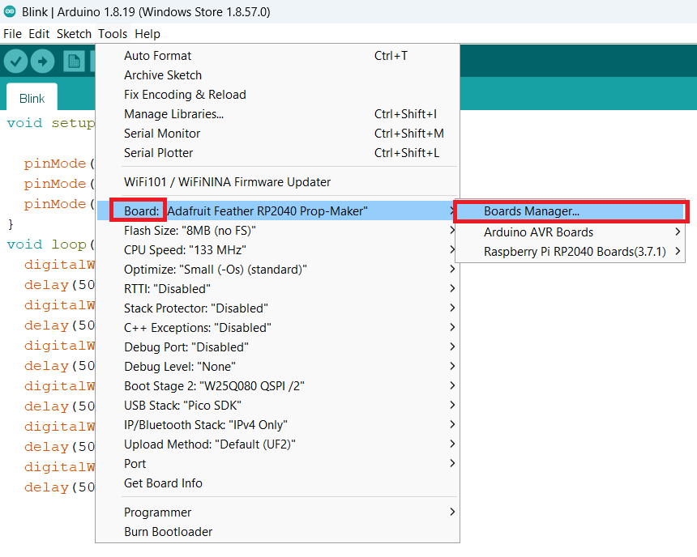This screenshot has width=697, height=557.
Task: Expand Raspberry Pi RP2040 Boards submenu
Action: tap(574, 252)
